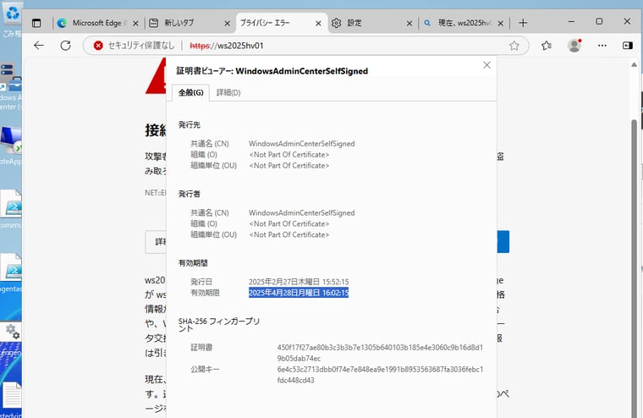This screenshot has width=643, height=418.
Task: Click the issuer CN WindowsAdminCenterSelfSigned value
Action: [x=302, y=213]
